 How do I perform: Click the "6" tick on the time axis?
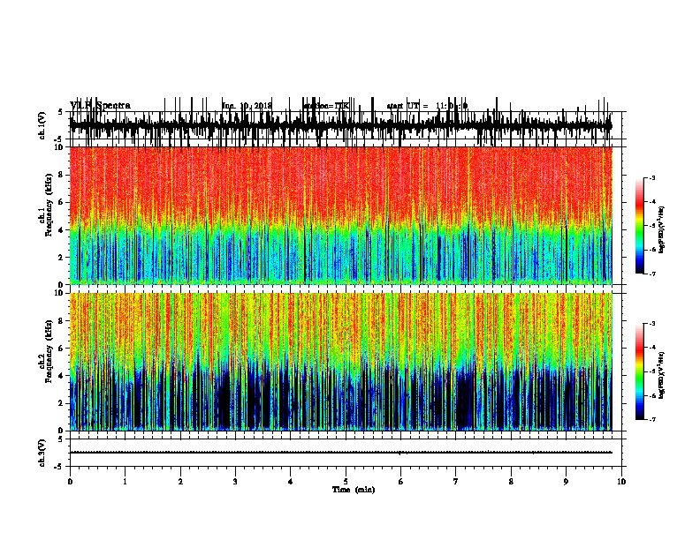coord(401,482)
